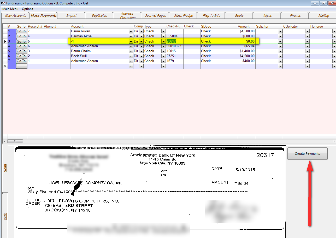Select row 5 via its row number

[x=12, y=51]
